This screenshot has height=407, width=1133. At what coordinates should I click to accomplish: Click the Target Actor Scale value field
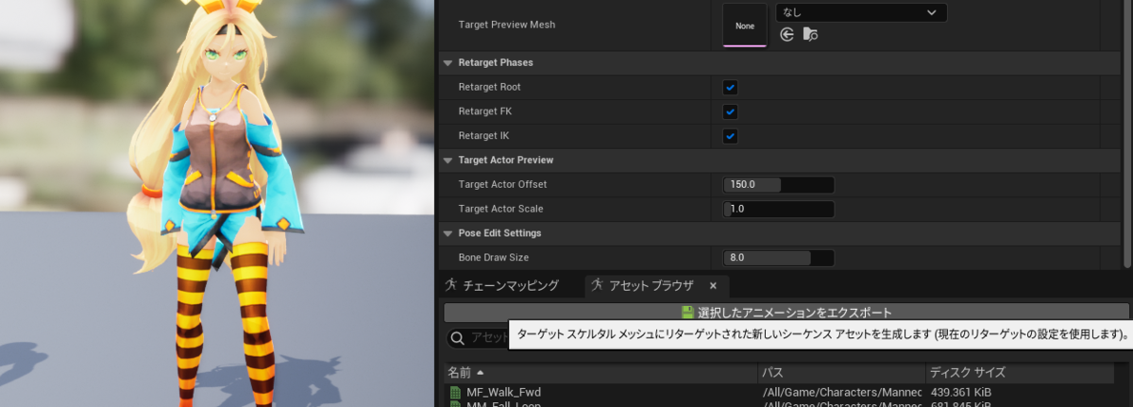(x=779, y=209)
